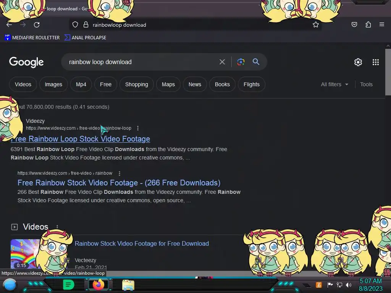Click the Videezy site name above first result
The image size is (391, 293).
coord(35,121)
